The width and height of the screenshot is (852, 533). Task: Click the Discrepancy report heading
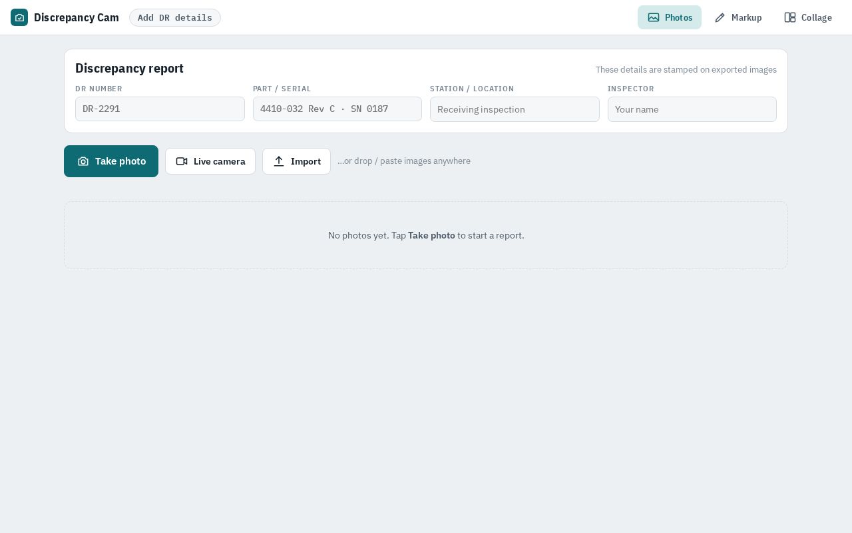(x=129, y=68)
